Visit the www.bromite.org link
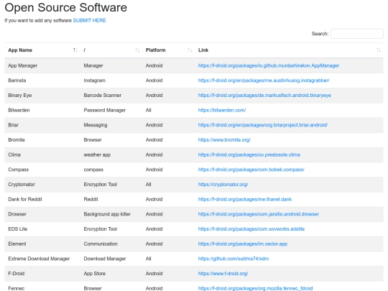Screen dimensions: 388x291 tap(224, 140)
